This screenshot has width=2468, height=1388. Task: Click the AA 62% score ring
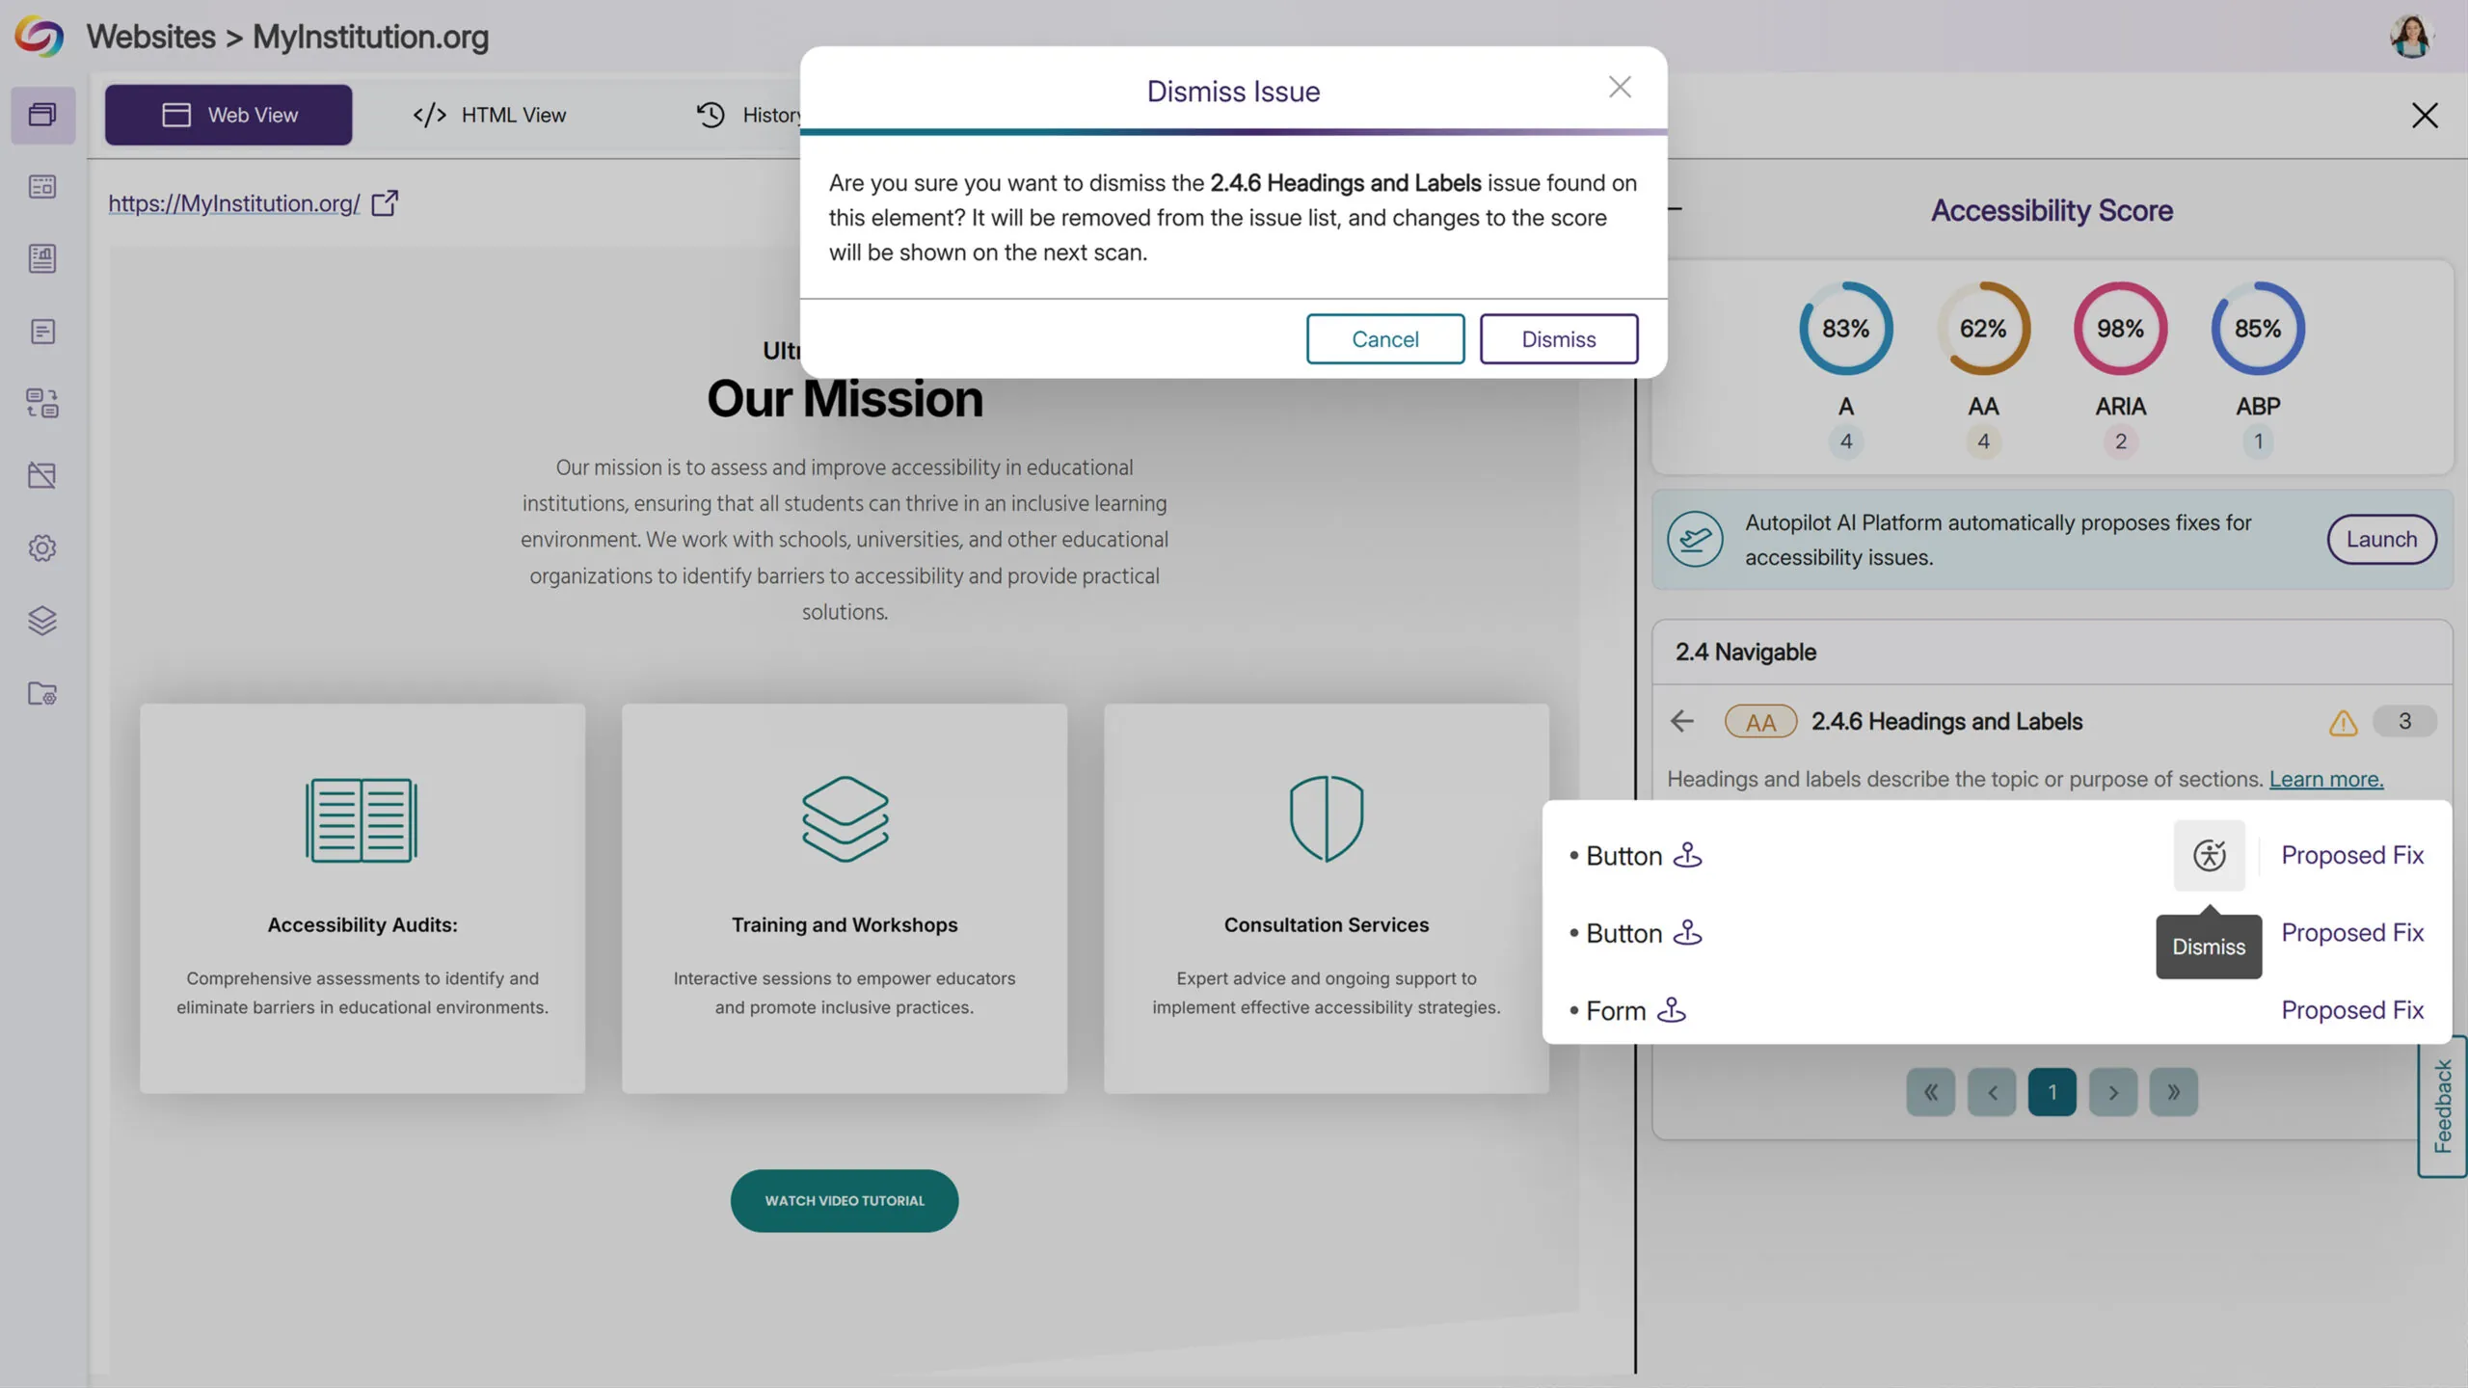[x=1983, y=329]
